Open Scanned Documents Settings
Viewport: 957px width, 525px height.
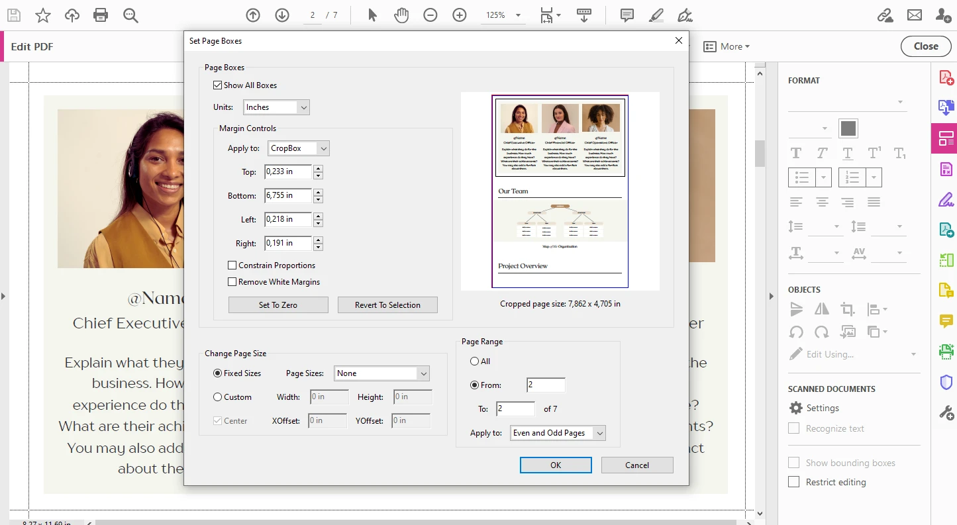coord(814,408)
